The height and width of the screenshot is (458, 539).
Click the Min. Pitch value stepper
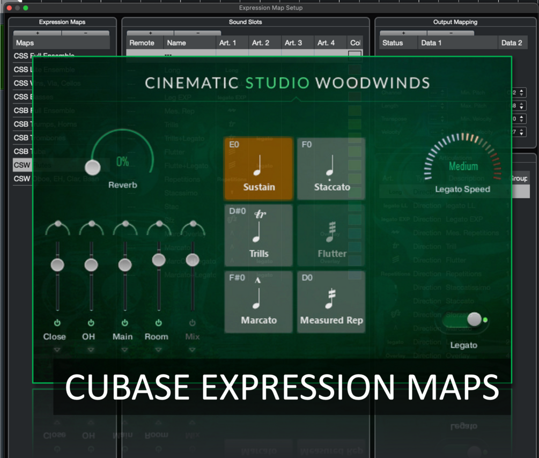[521, 92]
